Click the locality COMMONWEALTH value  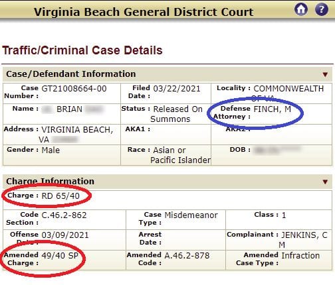pyautogui.click(x=288, y=89)
